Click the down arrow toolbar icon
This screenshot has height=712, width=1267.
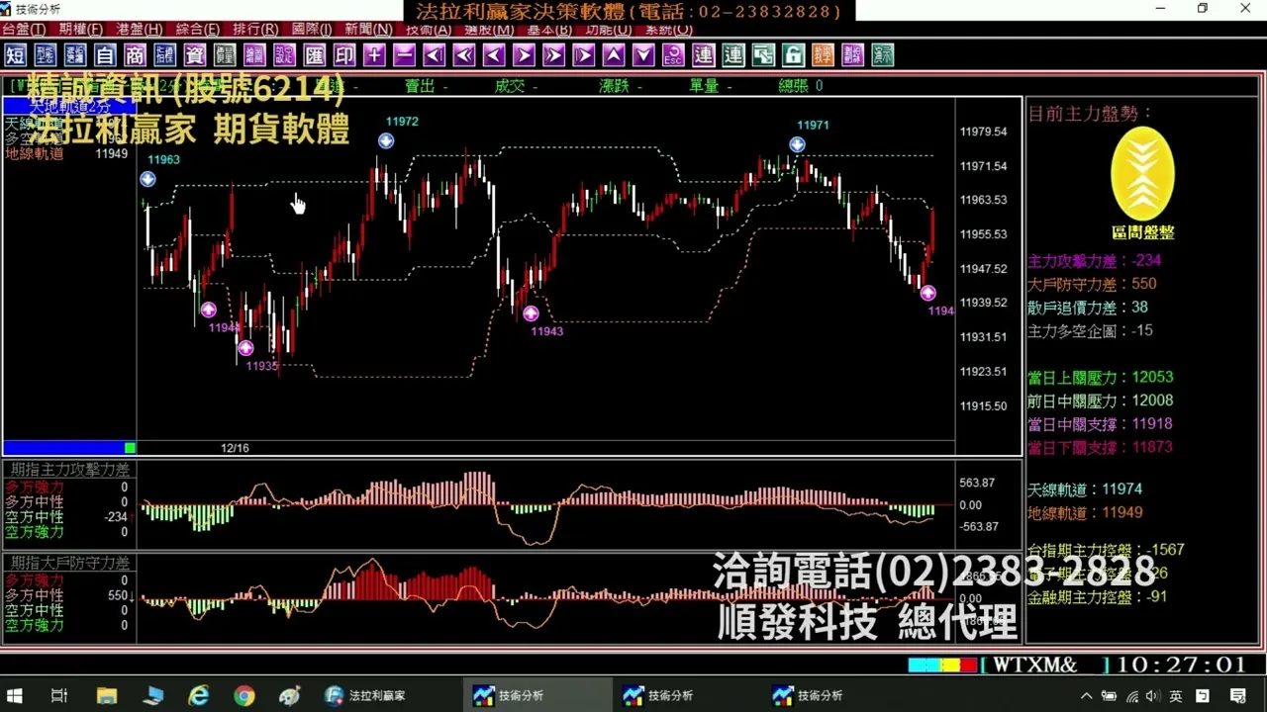pyautogui.click(x=643, y=54)
